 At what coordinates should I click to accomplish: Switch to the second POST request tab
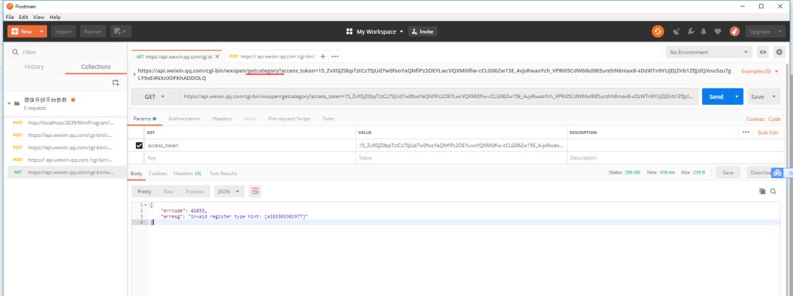coord(272,56)
